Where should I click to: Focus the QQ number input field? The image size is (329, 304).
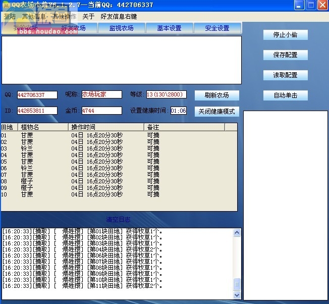(37, 95)
